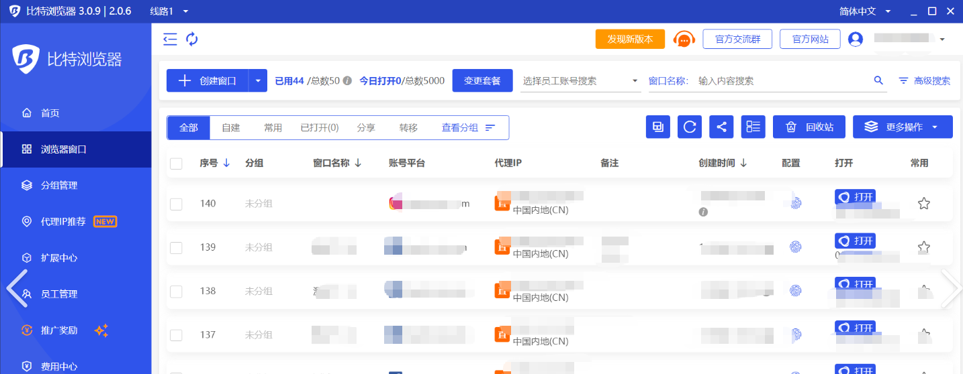This screenshot has height=374, width=963.
Task: Open 选择员工账号搜索 dropdown
Action: click(x=581, y=80)
